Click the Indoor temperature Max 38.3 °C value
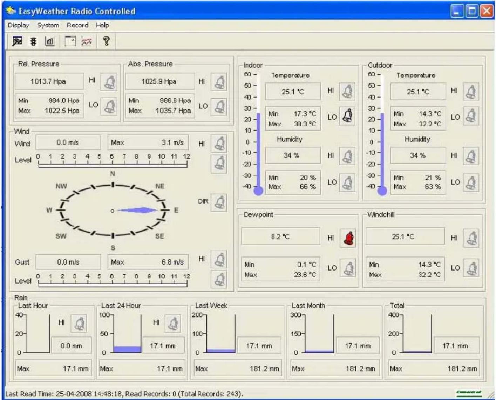The image size is (496, 400). [x=305, y=124]
